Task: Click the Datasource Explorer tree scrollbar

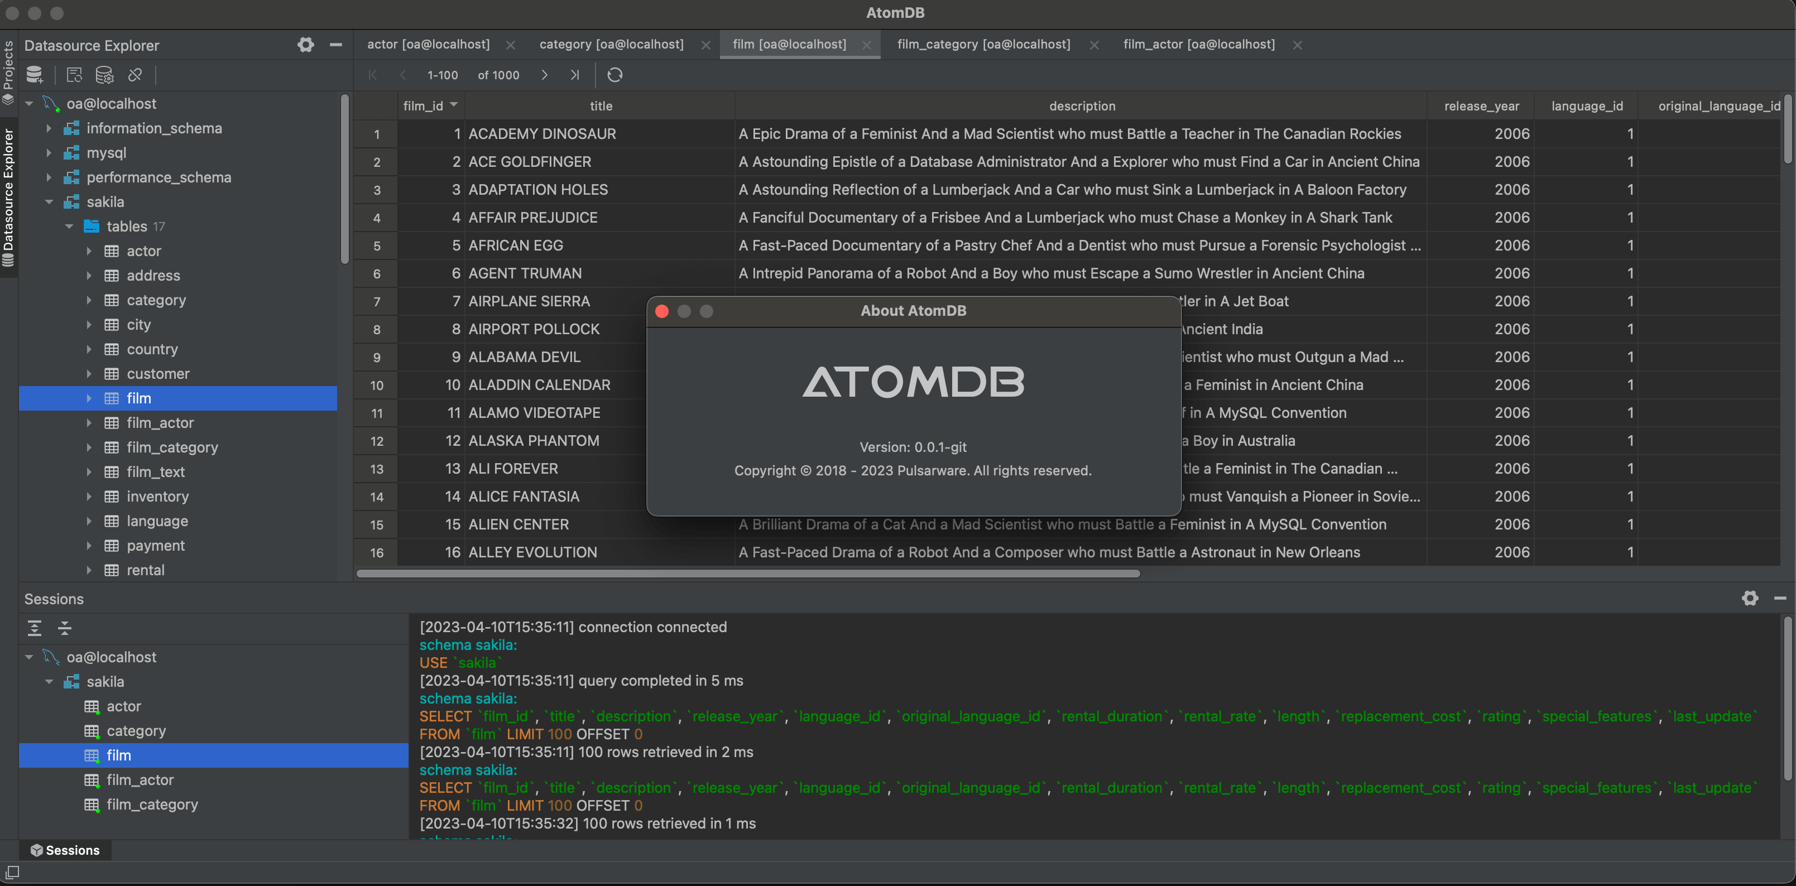Action: (344, 180)
